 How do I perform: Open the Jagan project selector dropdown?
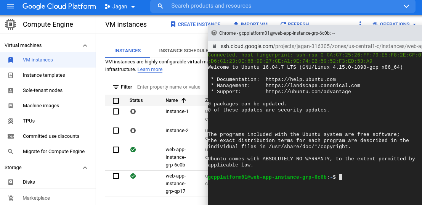[x=120, y=6]
